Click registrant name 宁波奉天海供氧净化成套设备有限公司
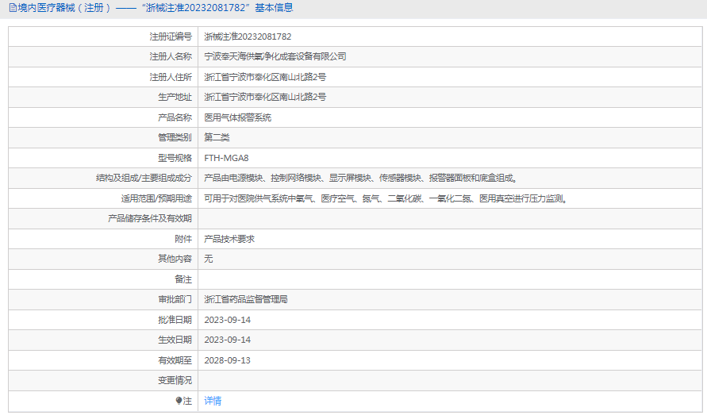 275,56
